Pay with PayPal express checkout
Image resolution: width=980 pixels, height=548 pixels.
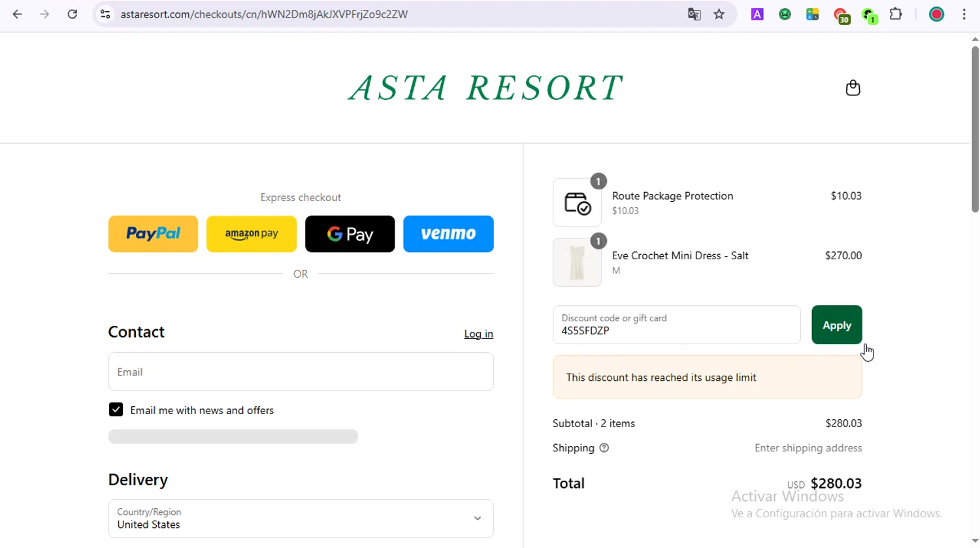(x=153, y=234)
